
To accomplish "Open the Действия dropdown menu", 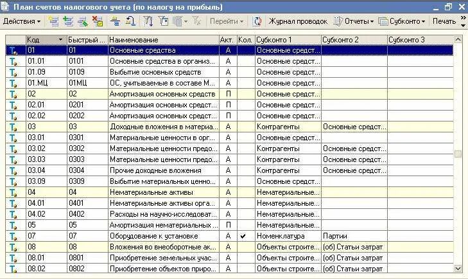I will (x=22, y=21).
